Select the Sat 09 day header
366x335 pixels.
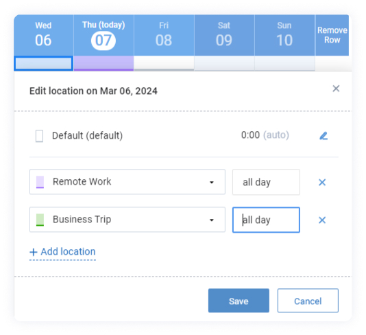click(x=224, y=36)
